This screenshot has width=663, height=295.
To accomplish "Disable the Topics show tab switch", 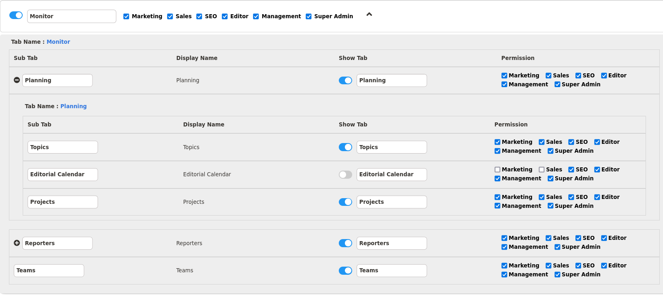I will pos(345,147).
